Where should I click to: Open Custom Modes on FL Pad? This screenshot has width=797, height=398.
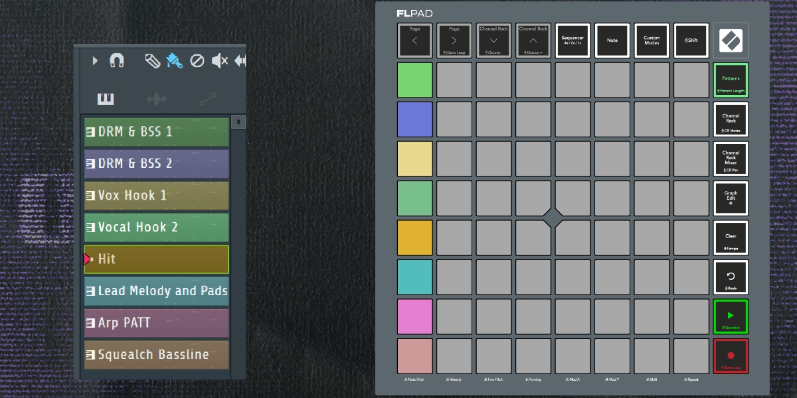point(652,40)
